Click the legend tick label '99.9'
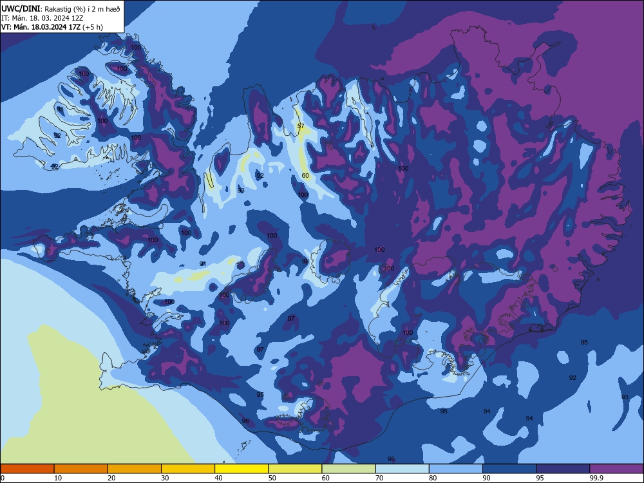644x483 pixels. [x=596, y=478]
